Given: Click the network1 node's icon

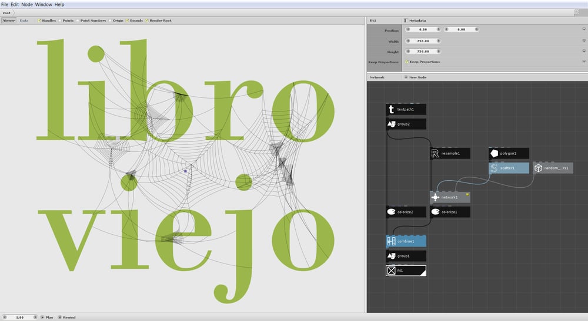Looking at the screenshot, I should coord(435,197).
